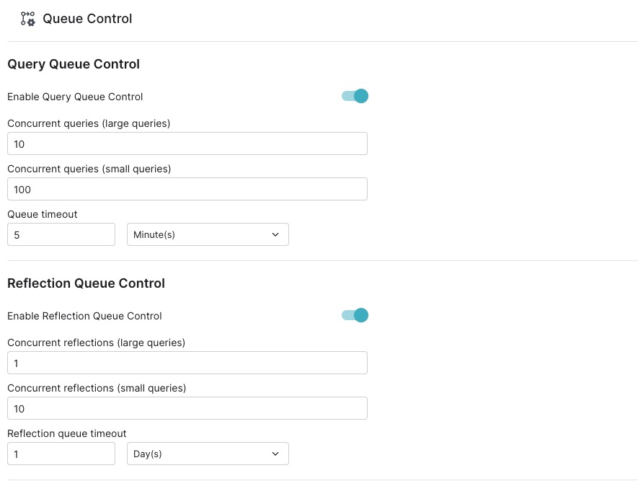Open the Queue timeout unit dropdown

[x=208, y=234]
